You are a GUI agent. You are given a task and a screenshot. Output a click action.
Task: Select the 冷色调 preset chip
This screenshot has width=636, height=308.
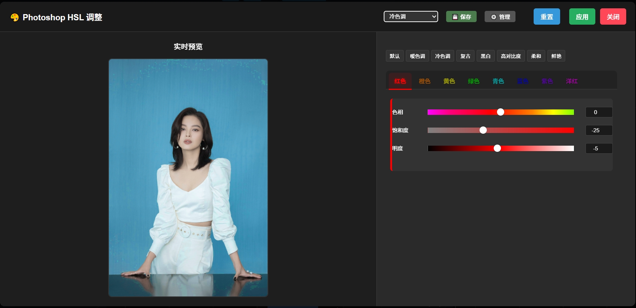(443, 56)
